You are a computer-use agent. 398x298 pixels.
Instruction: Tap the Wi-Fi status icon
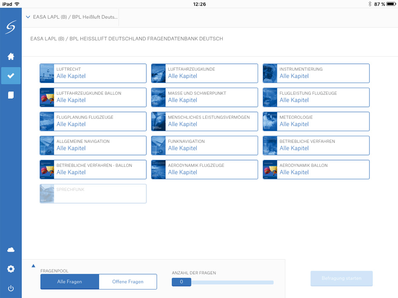[17, 4]
